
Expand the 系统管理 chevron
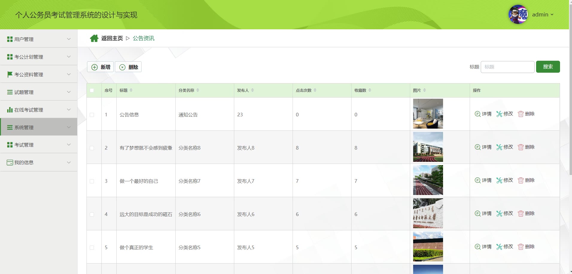(69, 127)
